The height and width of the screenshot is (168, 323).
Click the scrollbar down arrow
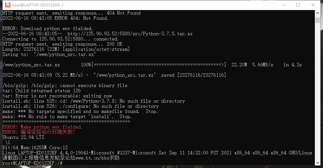pyautogui.click(x=317, y=163)
